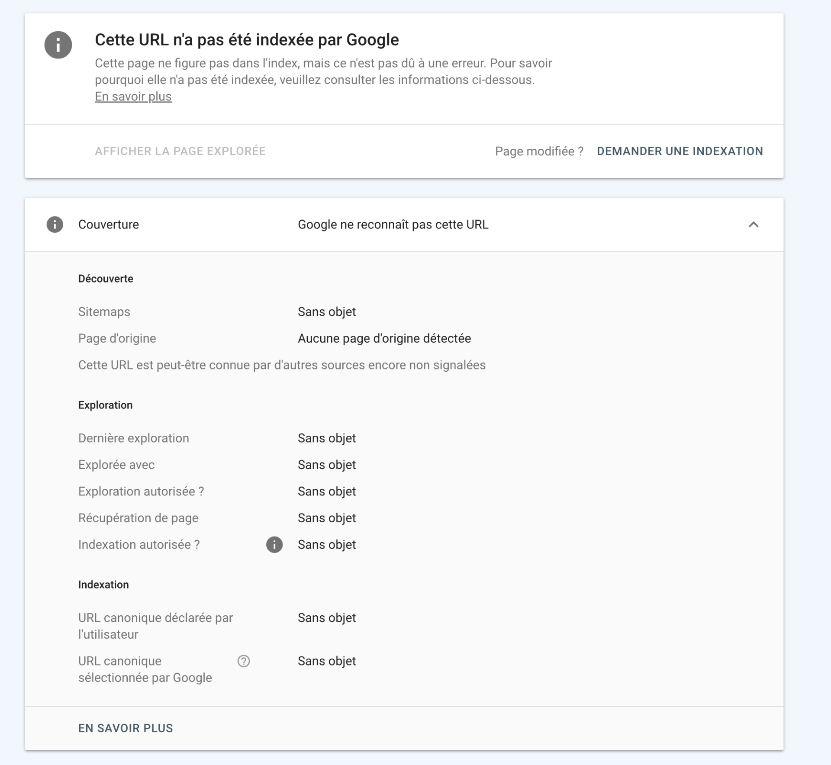This screenshot has height=765, width=831.
Task: Click the Page d'origine label
Action: (117, 338)
